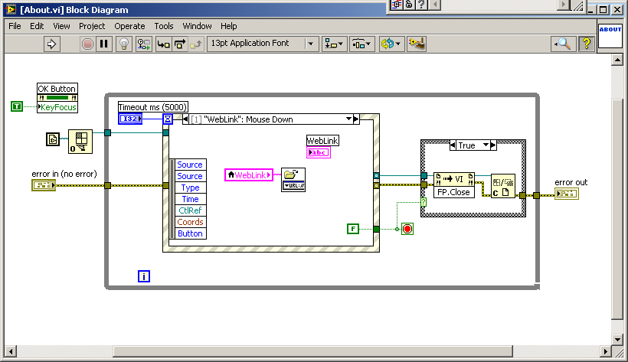Viewport: 628px width, 362px height.
Task: Click the Search magnifier icon
Action: [564, 44]
